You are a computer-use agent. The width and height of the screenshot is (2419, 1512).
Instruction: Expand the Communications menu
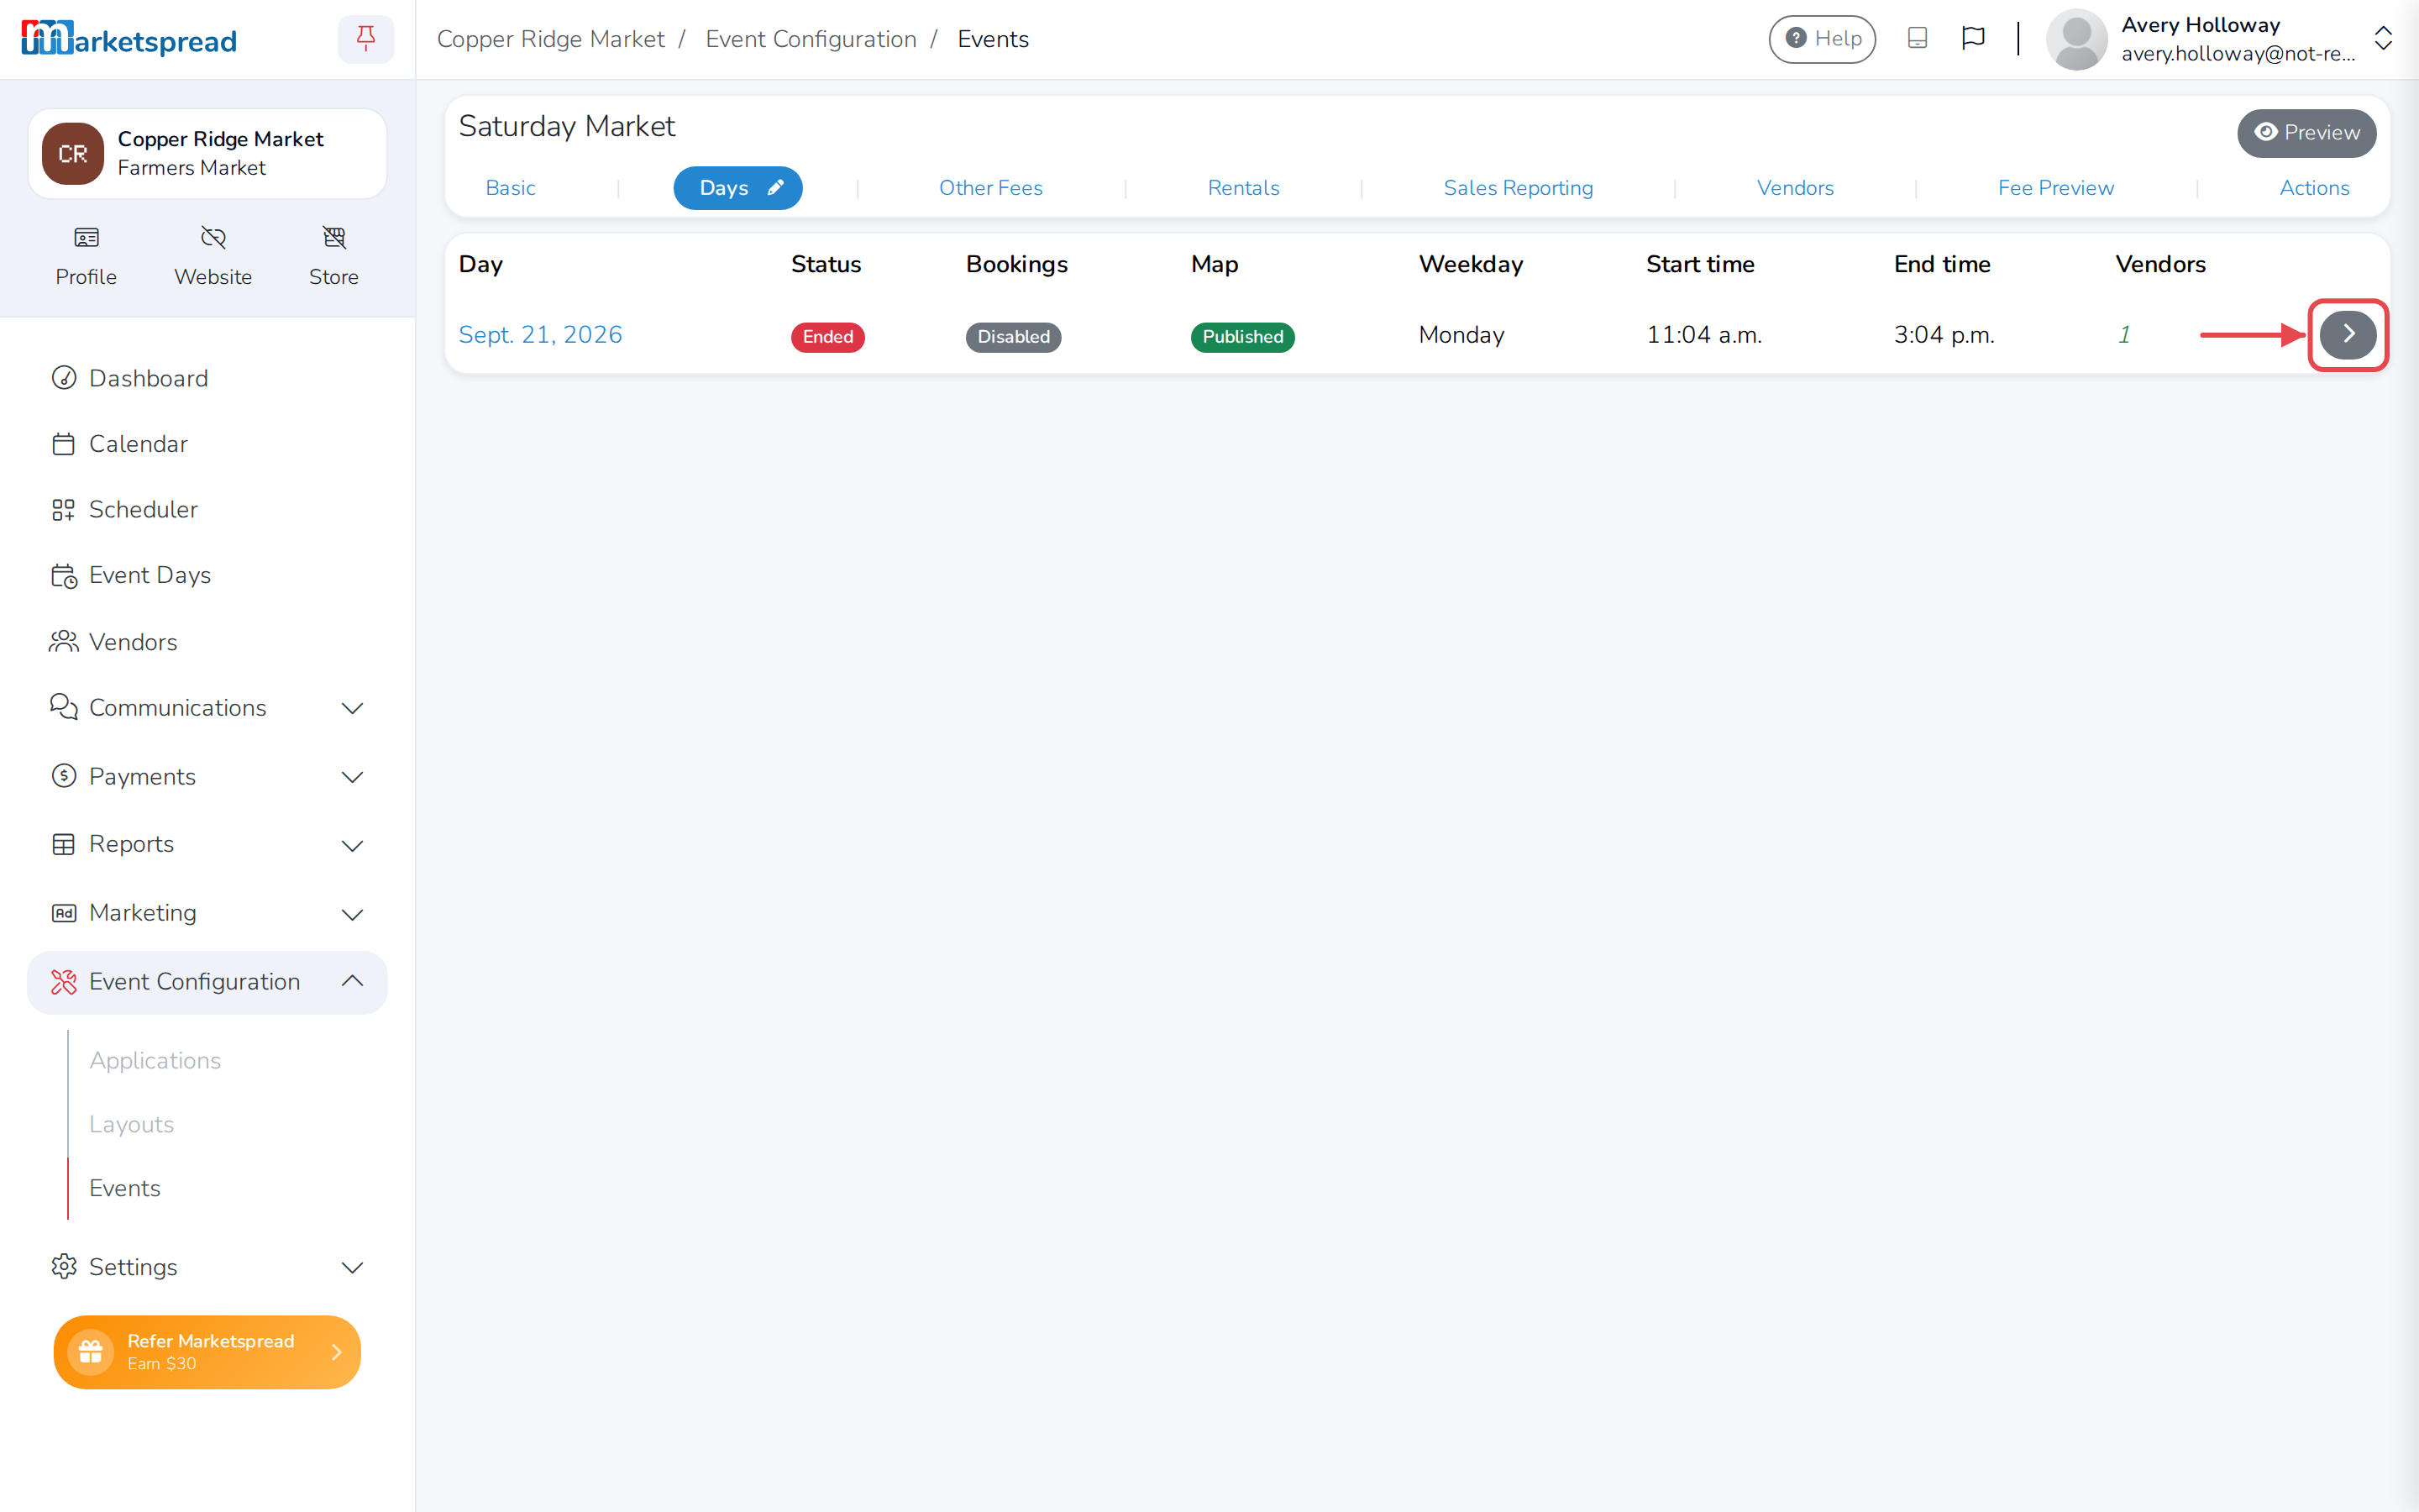coord(208,708)
